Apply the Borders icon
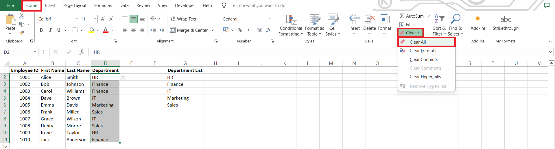Viewport: 555px width, 149px height. 75,30
